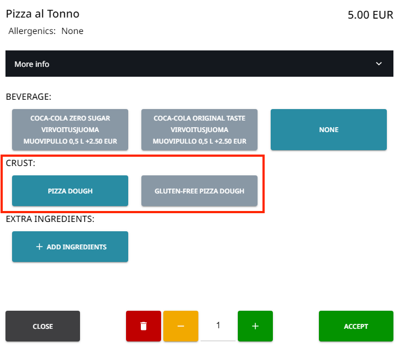This screenshot has height=348, width=400.
Task: Expand the More info chevron arrow
Action: [379, 64]
